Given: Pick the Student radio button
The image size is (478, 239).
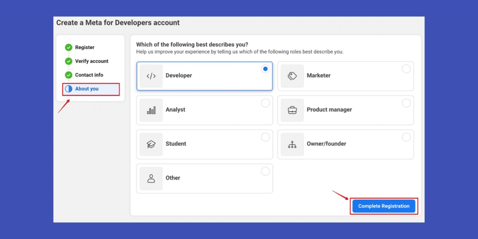Looking at the screenshot, I should point(265,137).
